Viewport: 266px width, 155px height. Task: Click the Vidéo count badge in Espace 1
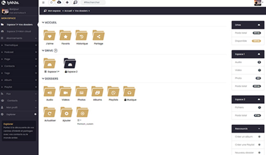[259, 70]
